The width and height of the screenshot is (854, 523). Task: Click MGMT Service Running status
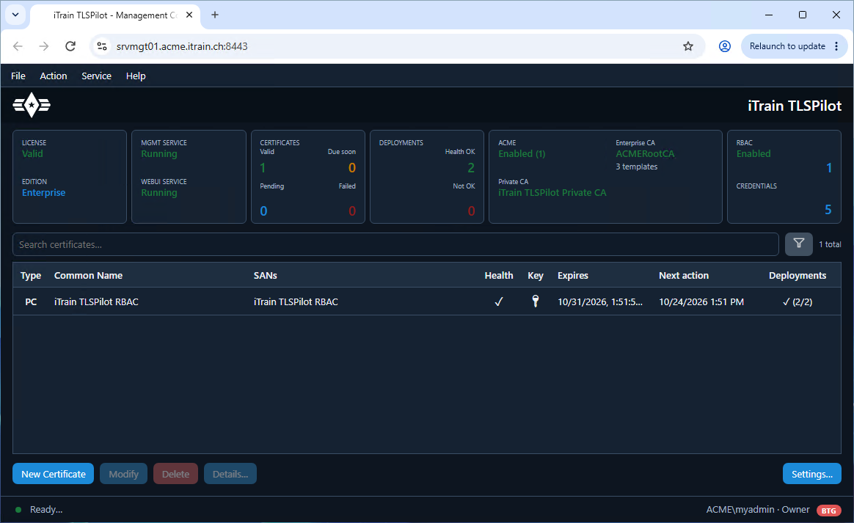(159, 153)
